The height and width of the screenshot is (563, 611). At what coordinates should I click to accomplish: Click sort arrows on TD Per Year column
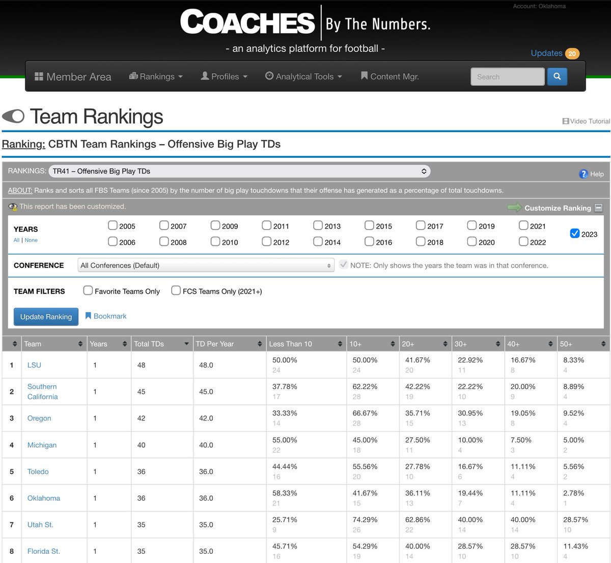pos(260,344)
